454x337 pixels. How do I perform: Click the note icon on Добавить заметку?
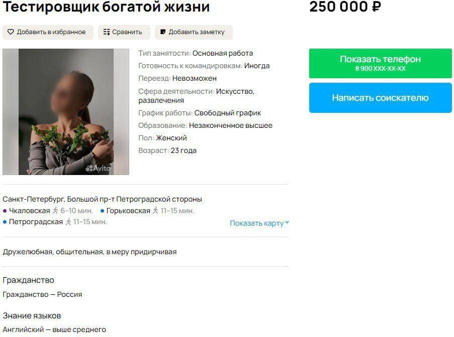coord(163,32)
